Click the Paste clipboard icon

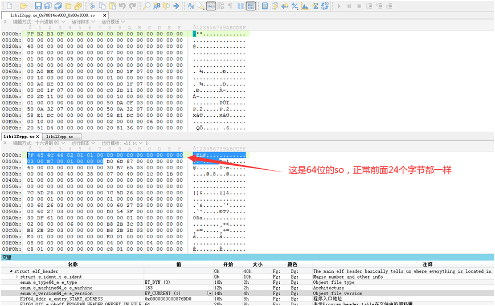coord(112,6)
